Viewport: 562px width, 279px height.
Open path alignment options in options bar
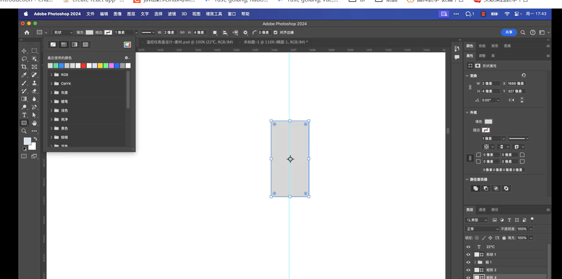[x=225, y=33]
